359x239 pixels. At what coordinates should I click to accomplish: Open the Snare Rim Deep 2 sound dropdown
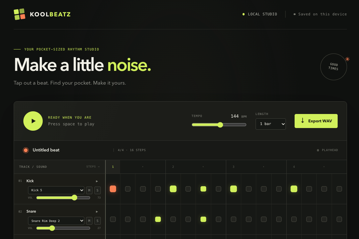tap(56, 221)
